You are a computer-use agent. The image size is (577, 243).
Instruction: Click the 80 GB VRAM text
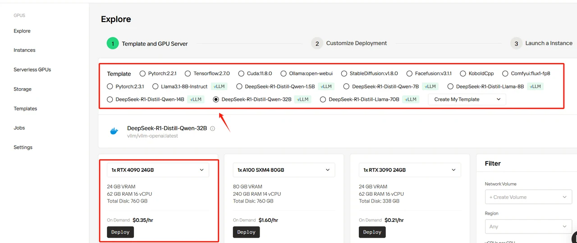pos(247,186)
